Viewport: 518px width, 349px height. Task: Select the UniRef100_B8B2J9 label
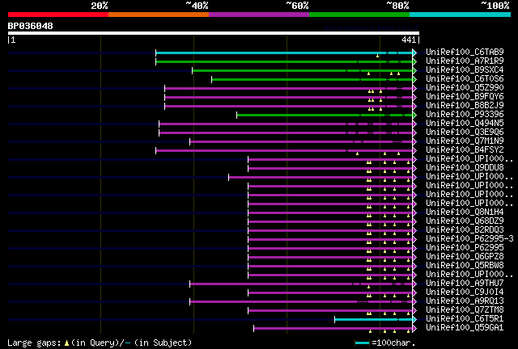click(x=465, y=105)
